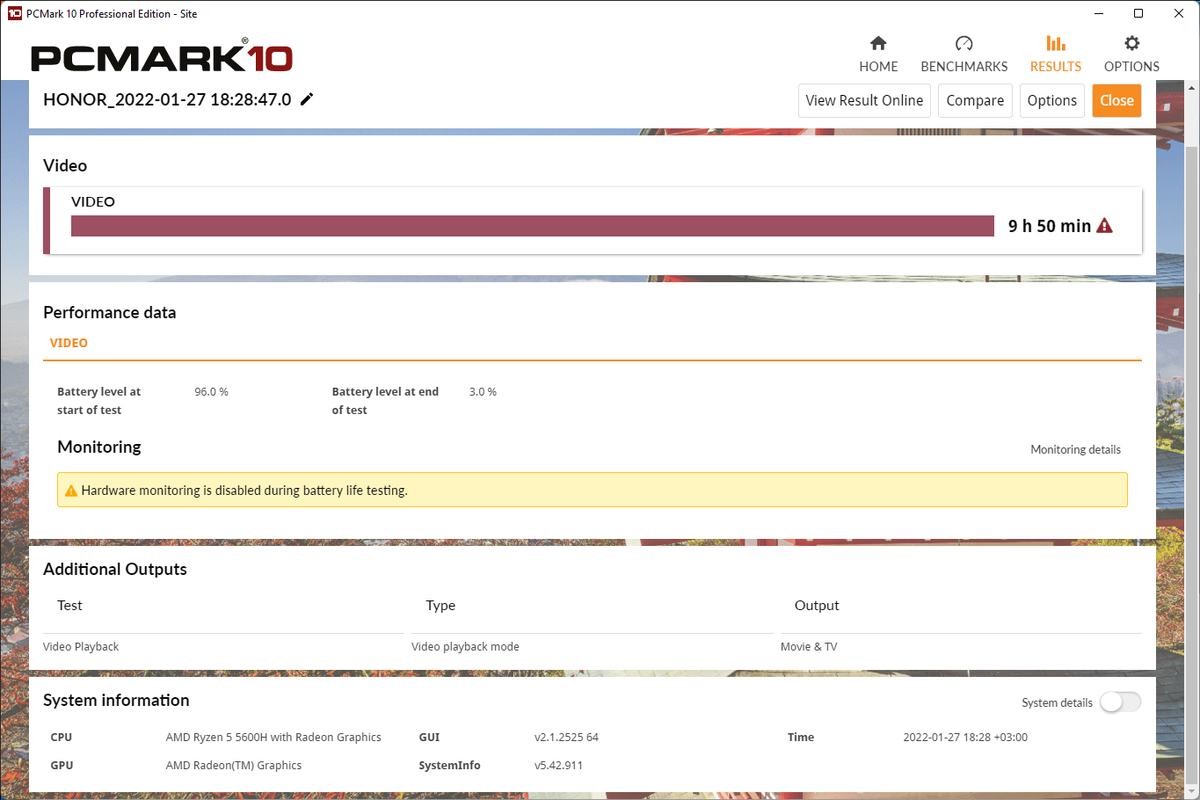Click the Options gear icon
The height and width of the screenshot is (800, 1200).
[1132, 43]
